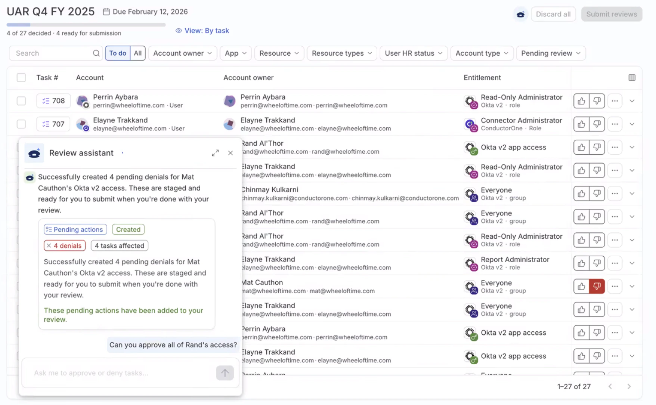656x405 pixels.
Task: Open the three-dot menu on Mat Cauthon's row
Action: [615, 286]
